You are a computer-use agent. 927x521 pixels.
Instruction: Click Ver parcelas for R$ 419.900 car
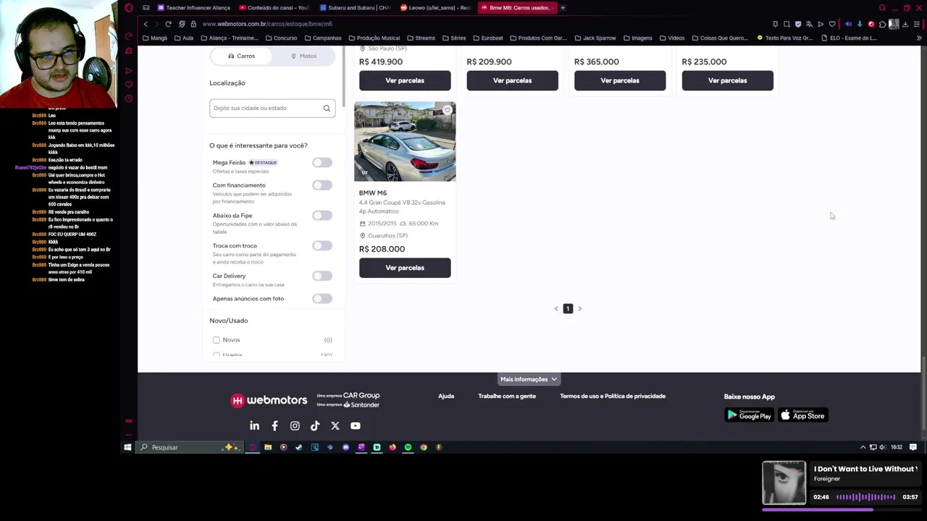pos(405,80)
